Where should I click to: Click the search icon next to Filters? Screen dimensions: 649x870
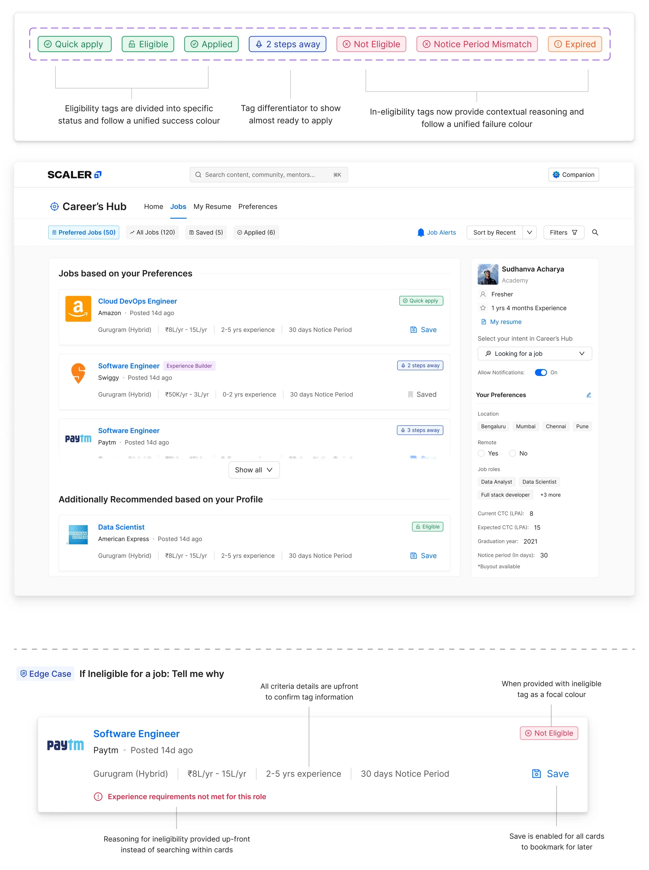pos(595,232)
